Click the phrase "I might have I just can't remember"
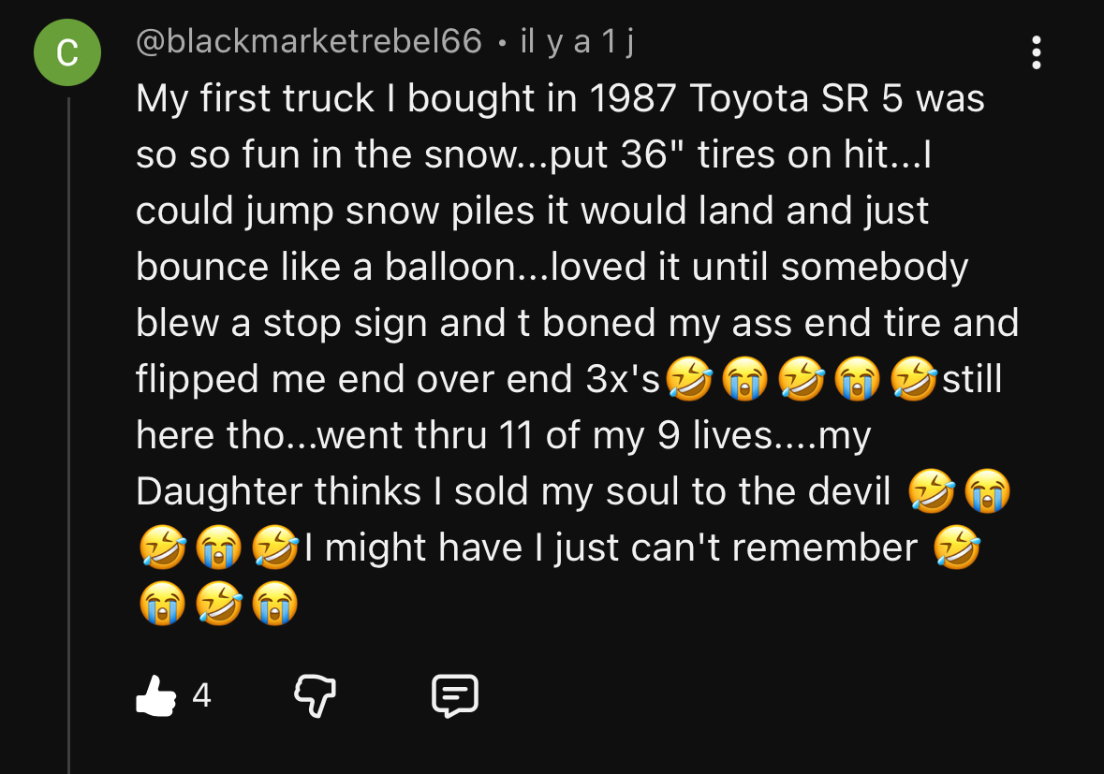 610,549
